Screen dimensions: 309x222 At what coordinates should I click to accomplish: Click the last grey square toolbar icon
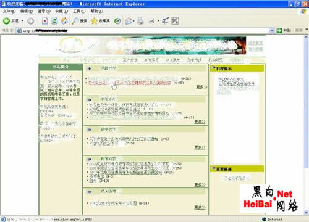point(175,21)
